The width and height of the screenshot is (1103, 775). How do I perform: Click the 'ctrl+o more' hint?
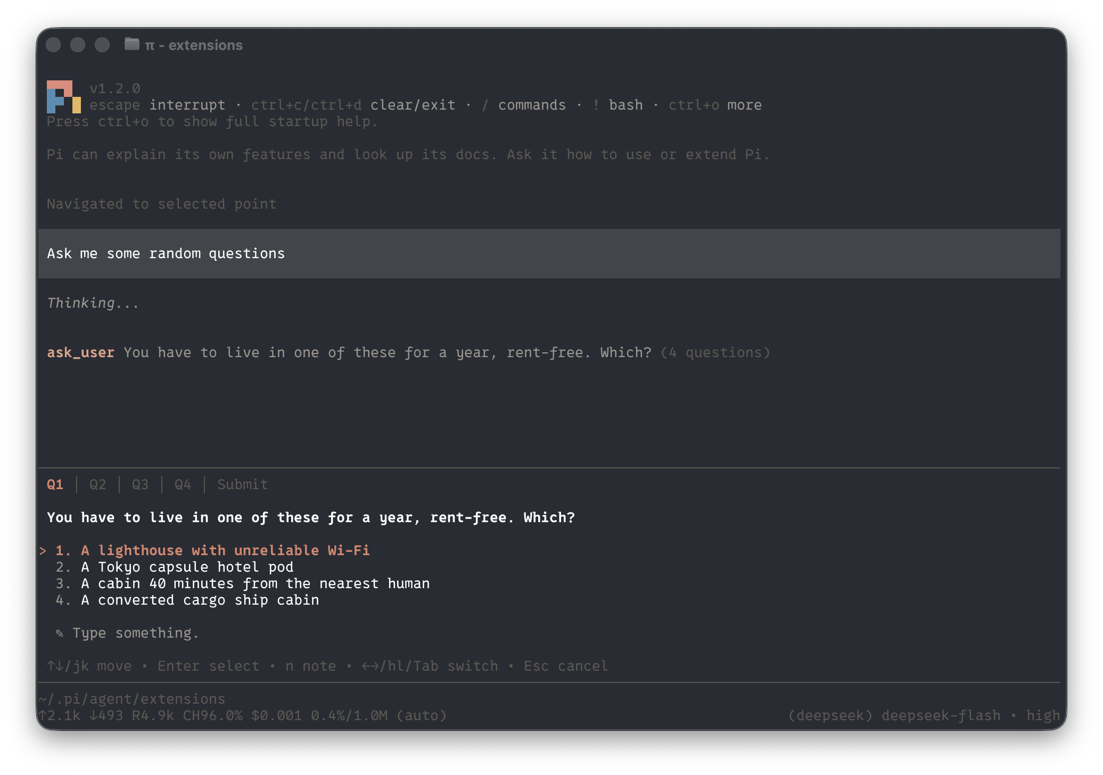click(x=715, y=105)
